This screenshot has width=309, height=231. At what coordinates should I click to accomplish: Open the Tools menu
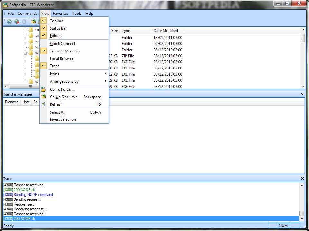(77, 14)
